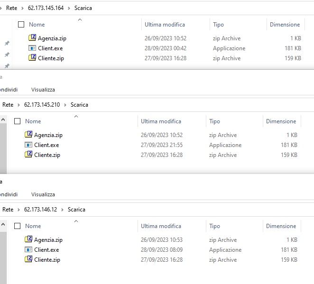Click Cliente.zip icon in 62.173.145.164 window
The width and height of the screenshot is (314, 284).
click(x=32, y=58)
